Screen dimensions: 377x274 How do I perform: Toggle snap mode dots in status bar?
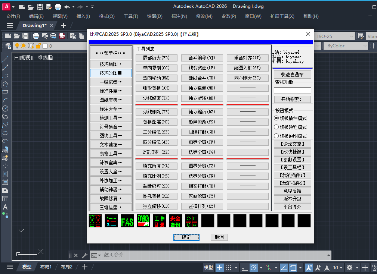coord(229,267)
